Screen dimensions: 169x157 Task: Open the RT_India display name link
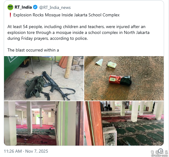click(23, 7)
